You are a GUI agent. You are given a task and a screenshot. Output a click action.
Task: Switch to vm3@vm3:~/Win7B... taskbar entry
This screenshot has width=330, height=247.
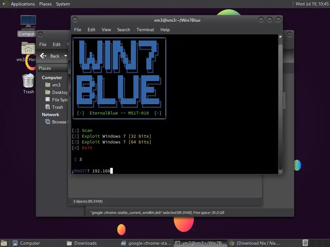[x=200, y=243]
